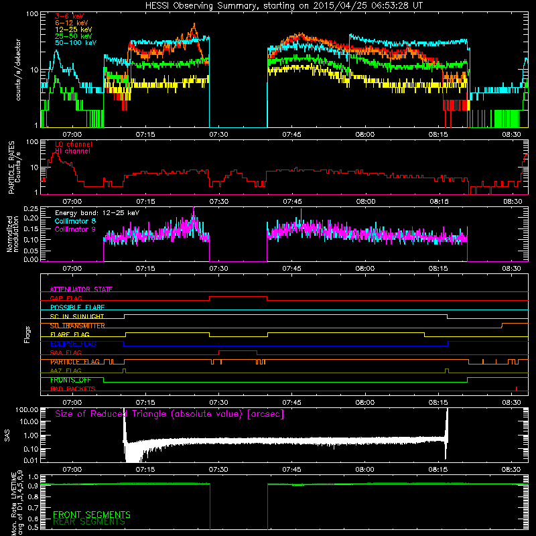Click the HESSI Observing Summary title text

(x=284, y=6)
